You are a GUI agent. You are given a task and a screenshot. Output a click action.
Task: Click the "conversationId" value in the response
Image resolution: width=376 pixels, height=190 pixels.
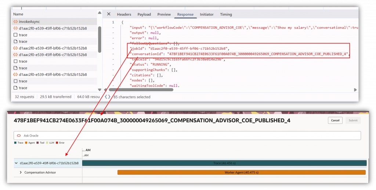[x=257, y=54]
